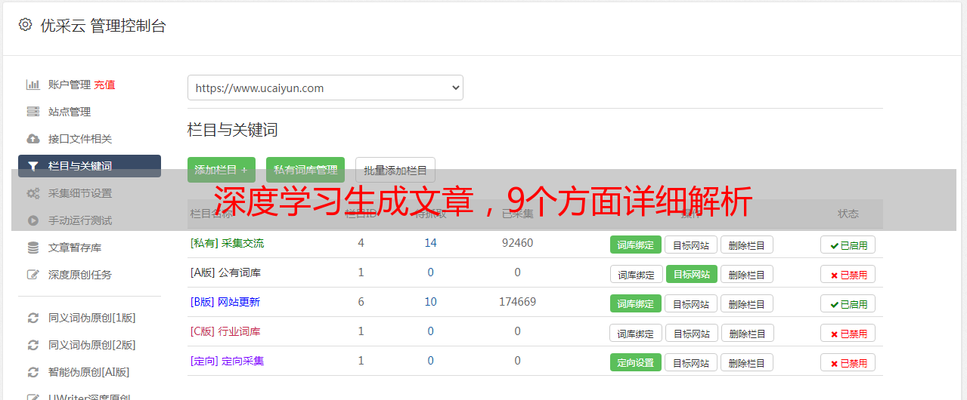The image size is (967, 400).
Task: Click the red 充值 link
Action: coord(104,85)
